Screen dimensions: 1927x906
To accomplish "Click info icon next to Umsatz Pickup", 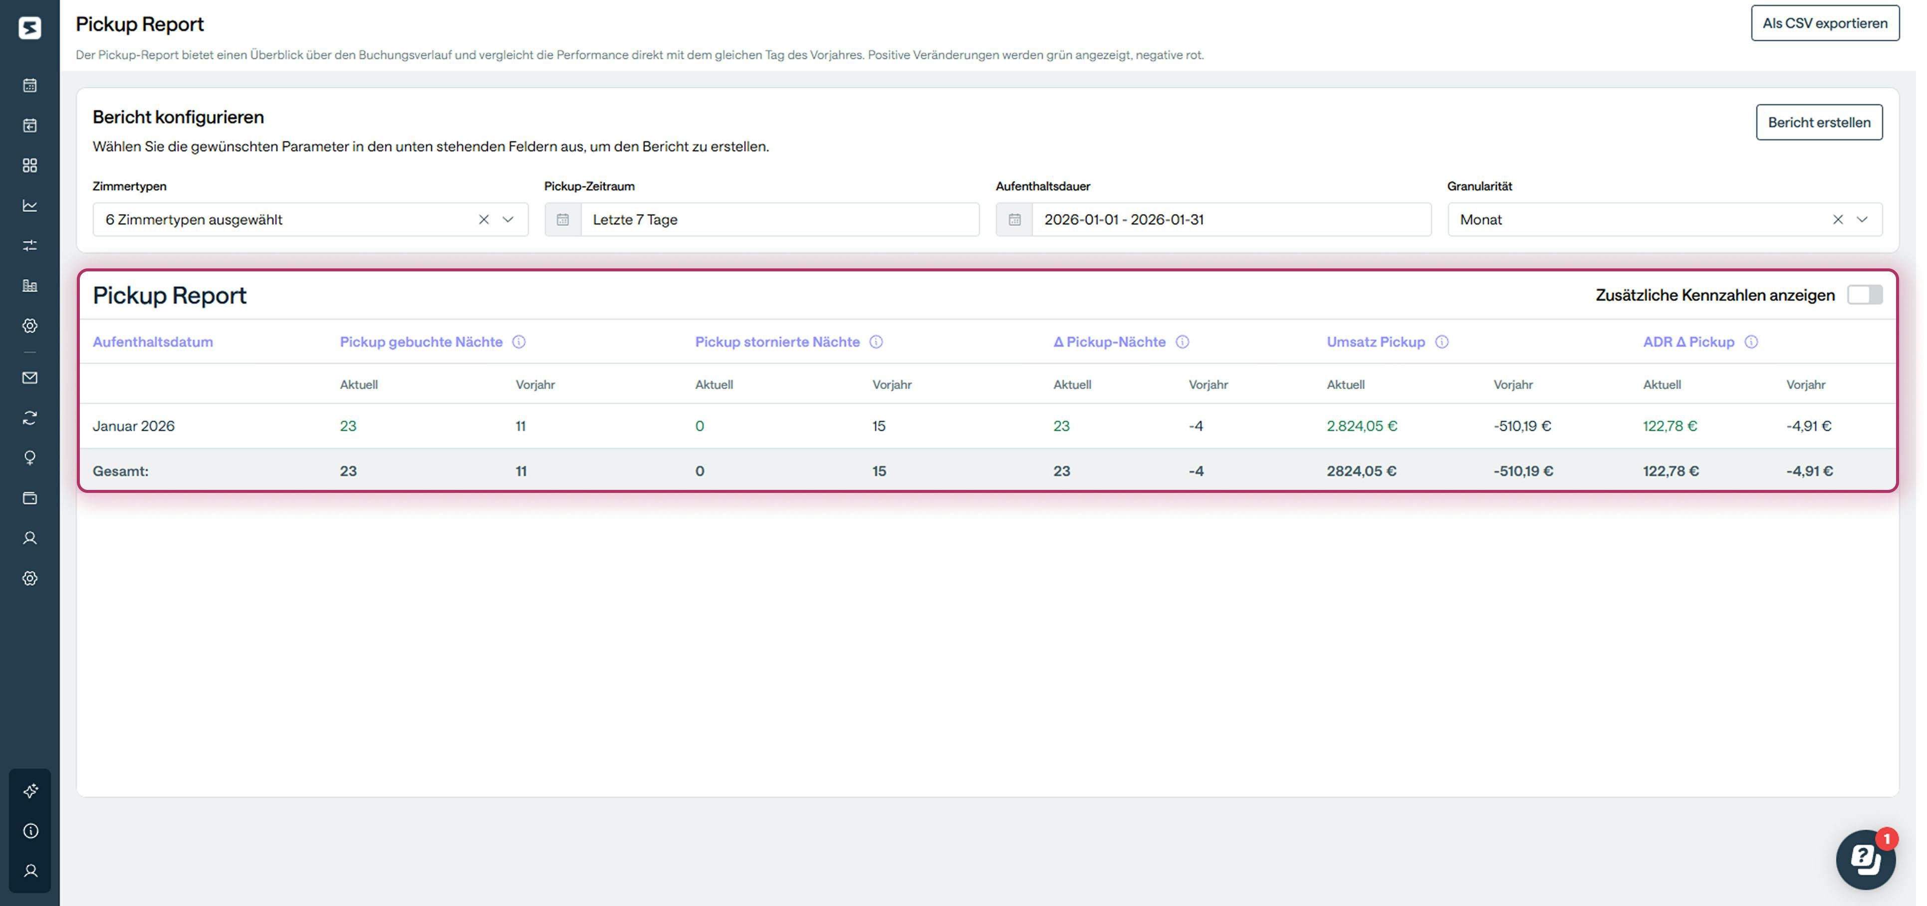I will (1442, 342).
